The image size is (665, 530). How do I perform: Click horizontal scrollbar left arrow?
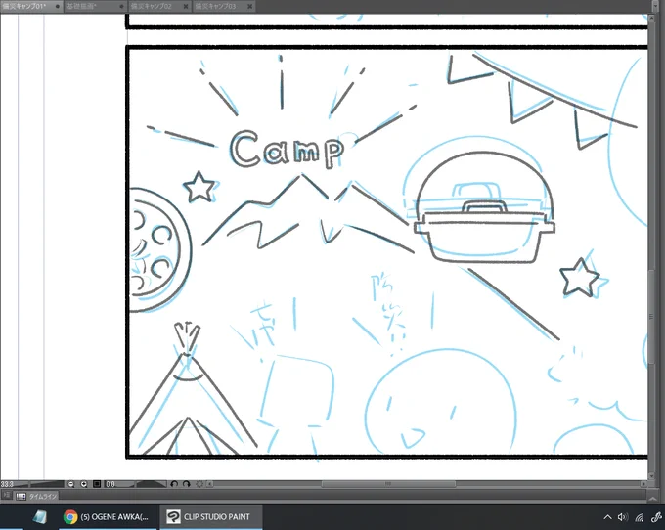pyautogui.click(x=209, y=484)
